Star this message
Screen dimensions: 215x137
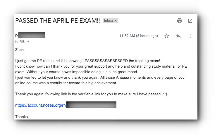tap(167, 36)
